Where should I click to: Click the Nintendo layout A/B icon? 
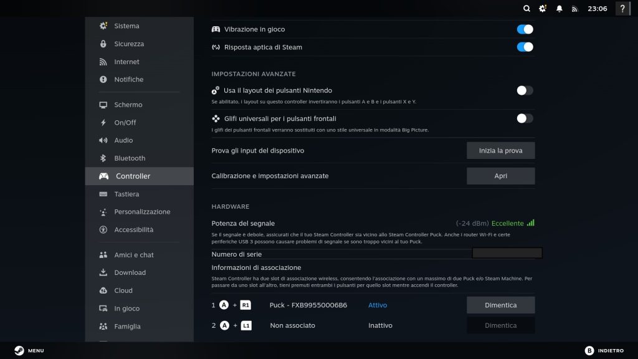(x=215, y=90)
